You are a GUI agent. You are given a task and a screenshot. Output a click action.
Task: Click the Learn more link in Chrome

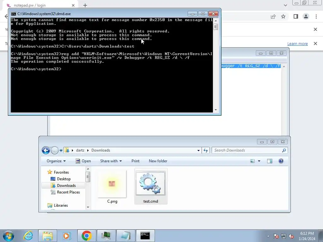[297, 43]
